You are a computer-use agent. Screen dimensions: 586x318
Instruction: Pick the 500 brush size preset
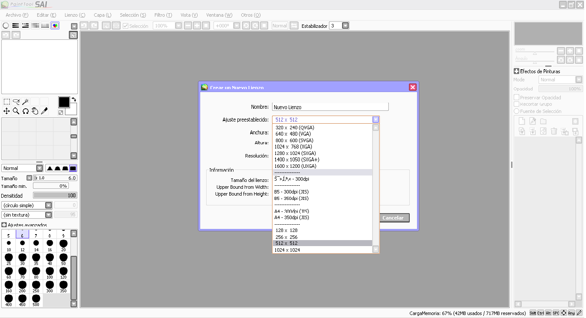[36, 300]
